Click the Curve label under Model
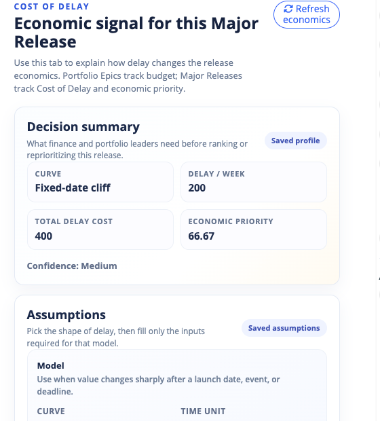This screenshot has width=380, height=421. [51, 411]
